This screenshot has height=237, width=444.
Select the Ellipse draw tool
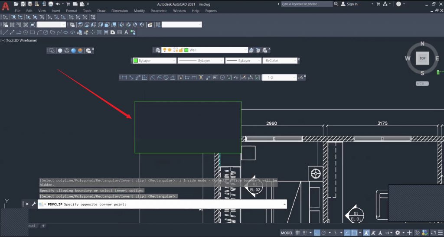pyautogui.click(x=66, y=32)
